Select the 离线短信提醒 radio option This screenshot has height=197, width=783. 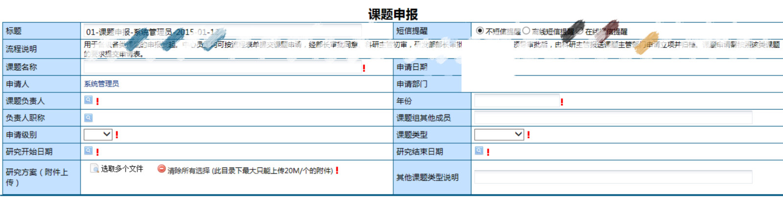[526, 31]
